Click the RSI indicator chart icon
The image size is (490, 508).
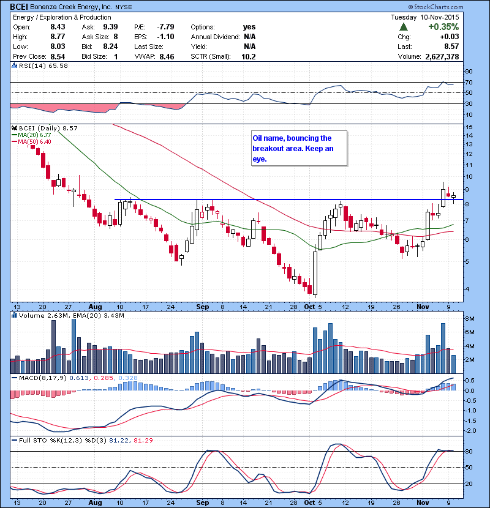(x=14, y=65)
